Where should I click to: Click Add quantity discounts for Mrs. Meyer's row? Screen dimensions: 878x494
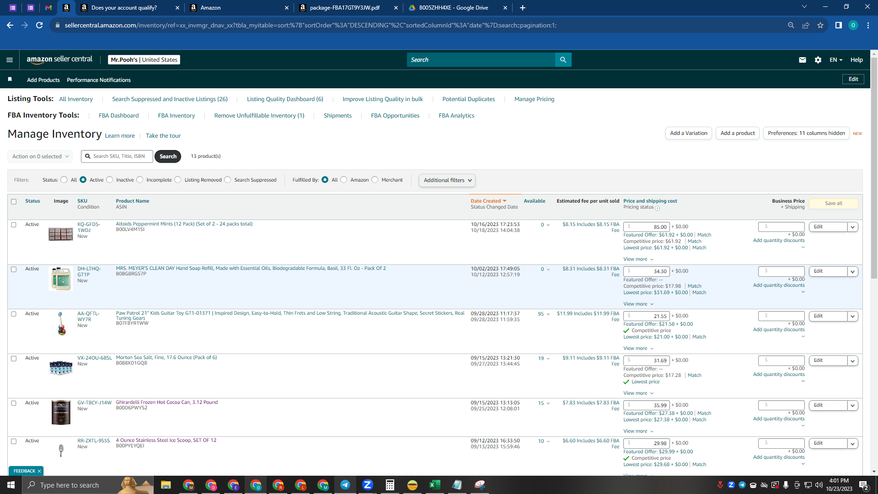coord(779,285)
